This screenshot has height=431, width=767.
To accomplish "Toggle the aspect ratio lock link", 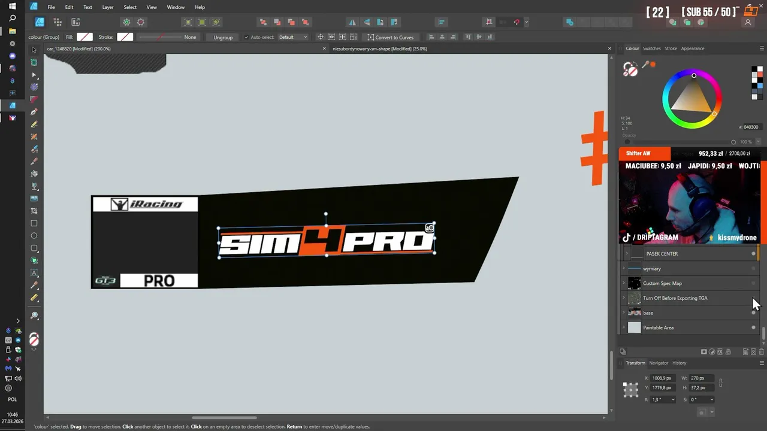I will (x=720, y=383).
